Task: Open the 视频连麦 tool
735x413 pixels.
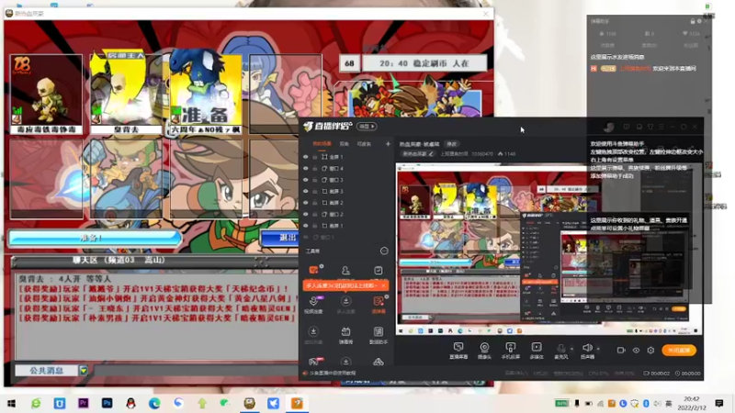Action: click(x=313, y=305)
